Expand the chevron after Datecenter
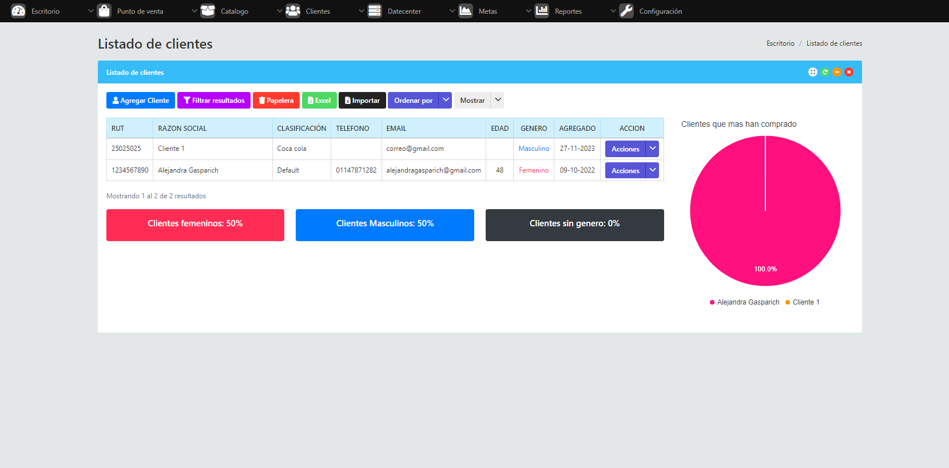Viewport: 949px width, 468px height. 452,11
